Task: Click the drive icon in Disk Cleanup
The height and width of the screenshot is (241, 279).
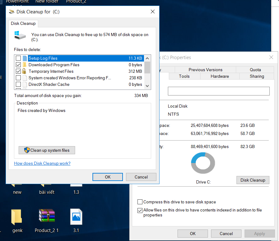Action: click(20, 35)
